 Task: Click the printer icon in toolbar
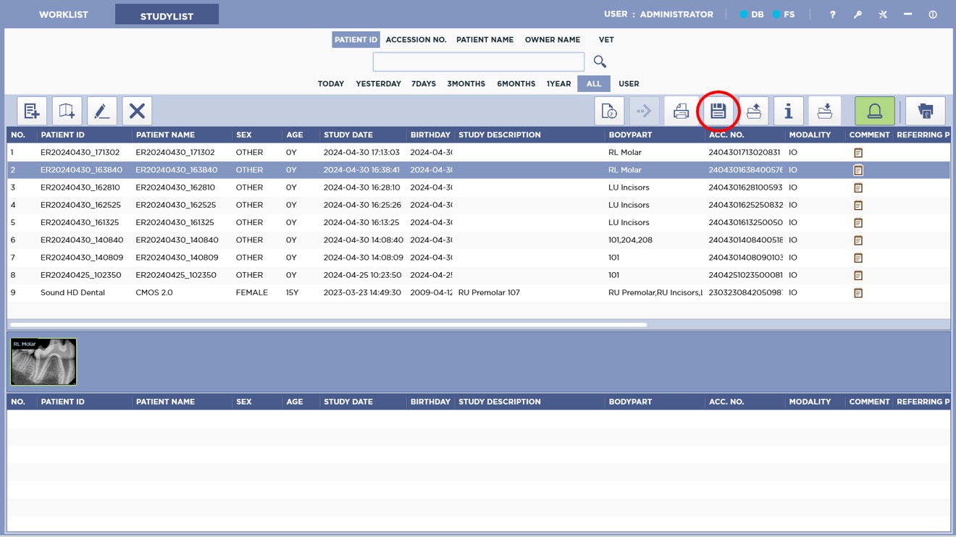681,111
